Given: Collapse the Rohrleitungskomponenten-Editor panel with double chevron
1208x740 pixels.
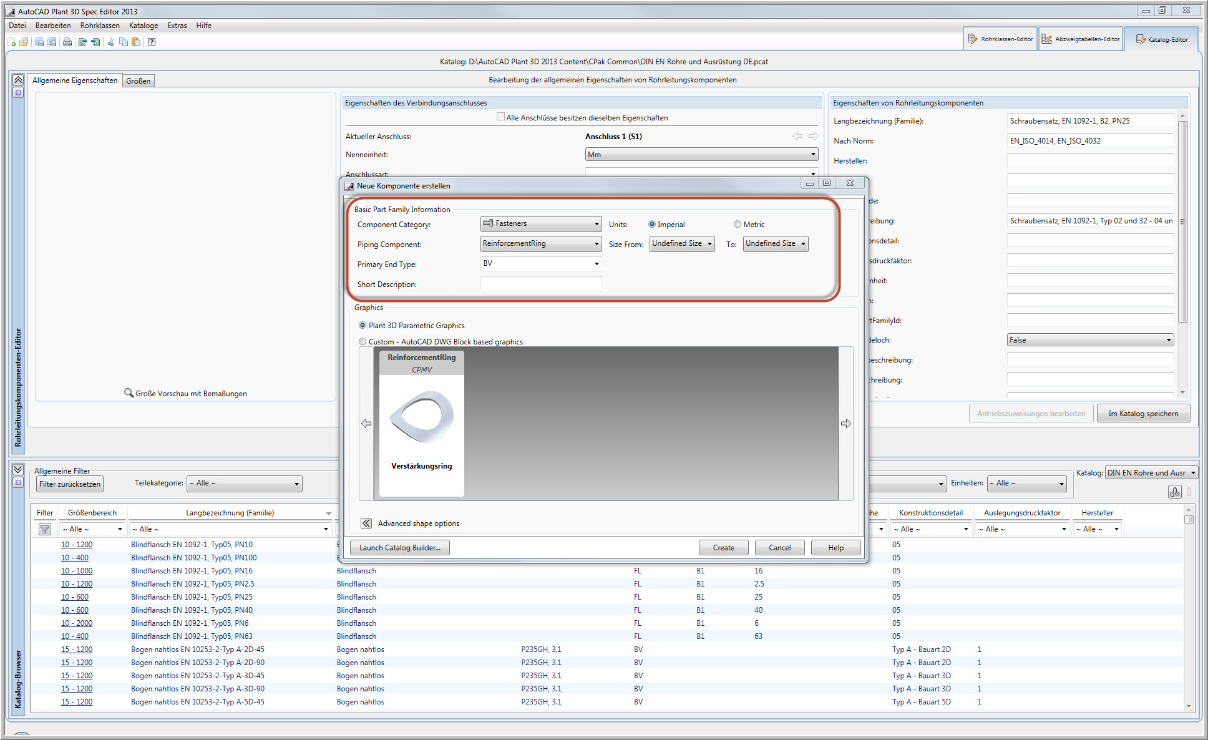Looking at the screenshot, I should (x=18, y=80).
